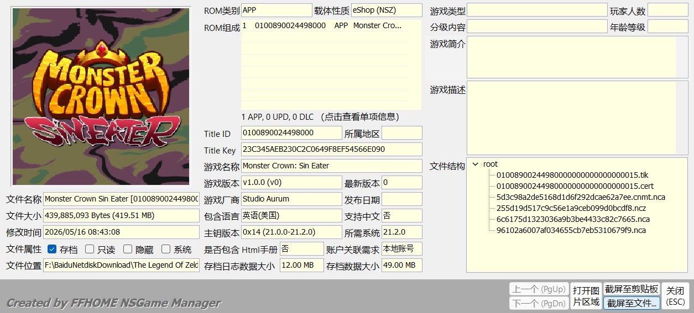Click the empty 游戏类型 field

click(537, 10)
